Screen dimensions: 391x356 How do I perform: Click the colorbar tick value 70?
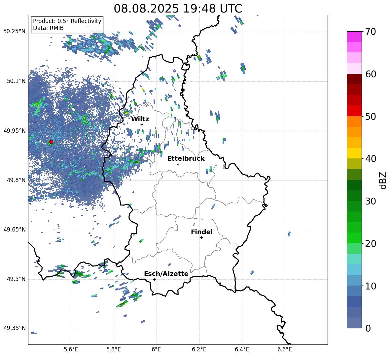pos(371,32)
